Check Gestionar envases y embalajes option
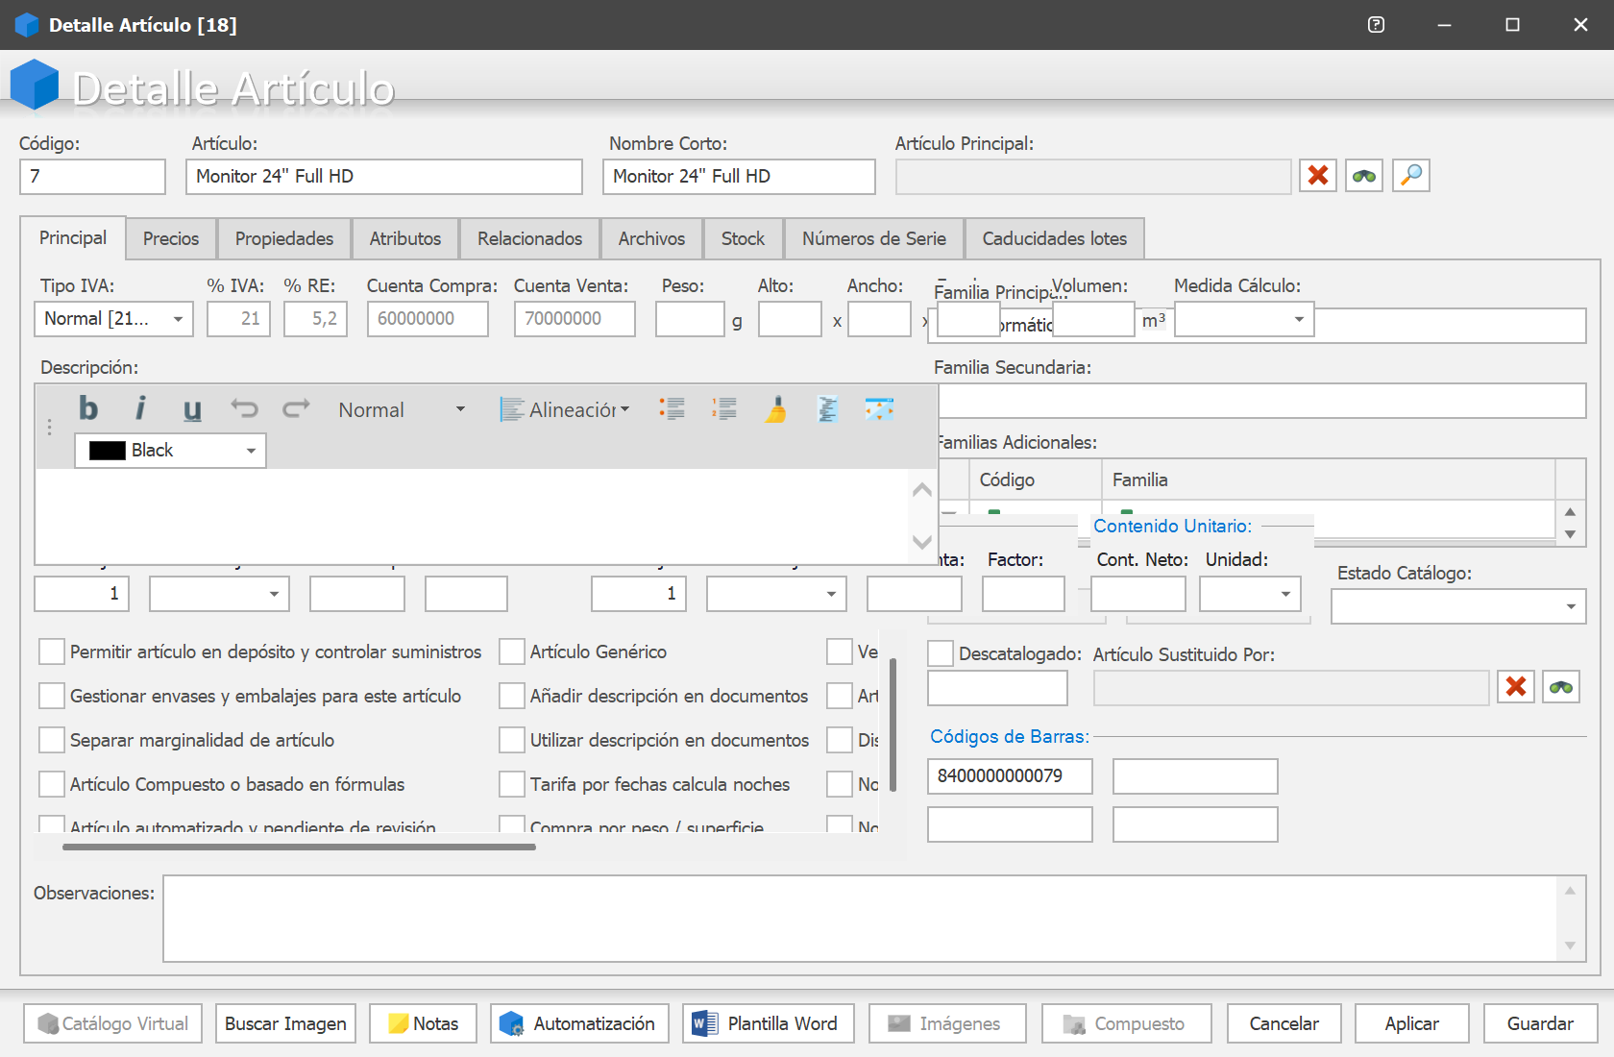The image size is (1614, 1057). coord(52,696)
